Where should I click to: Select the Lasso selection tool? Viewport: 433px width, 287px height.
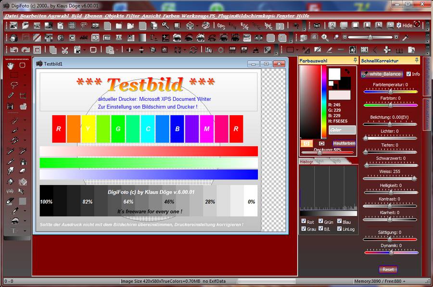14,85
